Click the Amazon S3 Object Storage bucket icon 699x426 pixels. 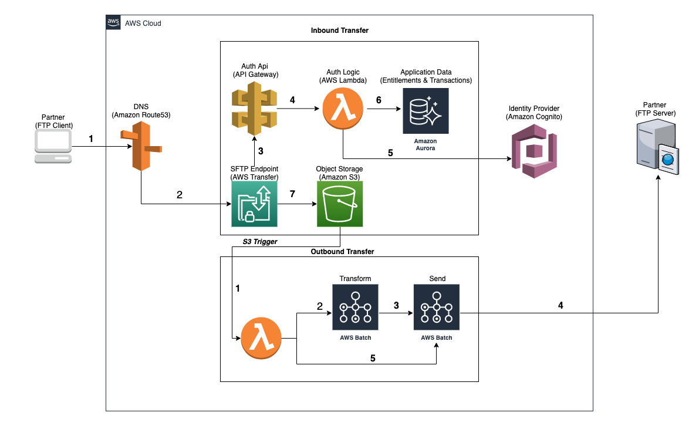pyautogui.click(x=340, y=204)
